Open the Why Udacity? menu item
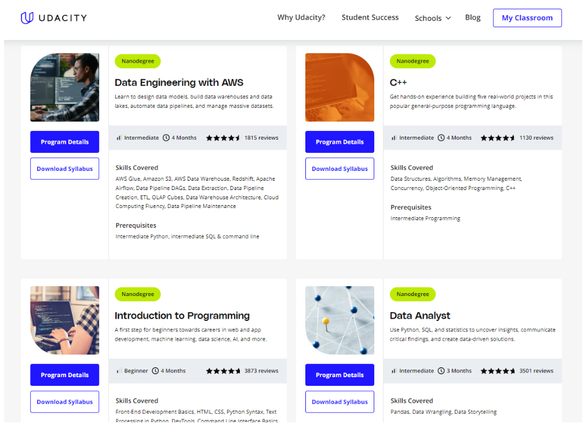Screen dimensions: 584x431 [301, 17]
